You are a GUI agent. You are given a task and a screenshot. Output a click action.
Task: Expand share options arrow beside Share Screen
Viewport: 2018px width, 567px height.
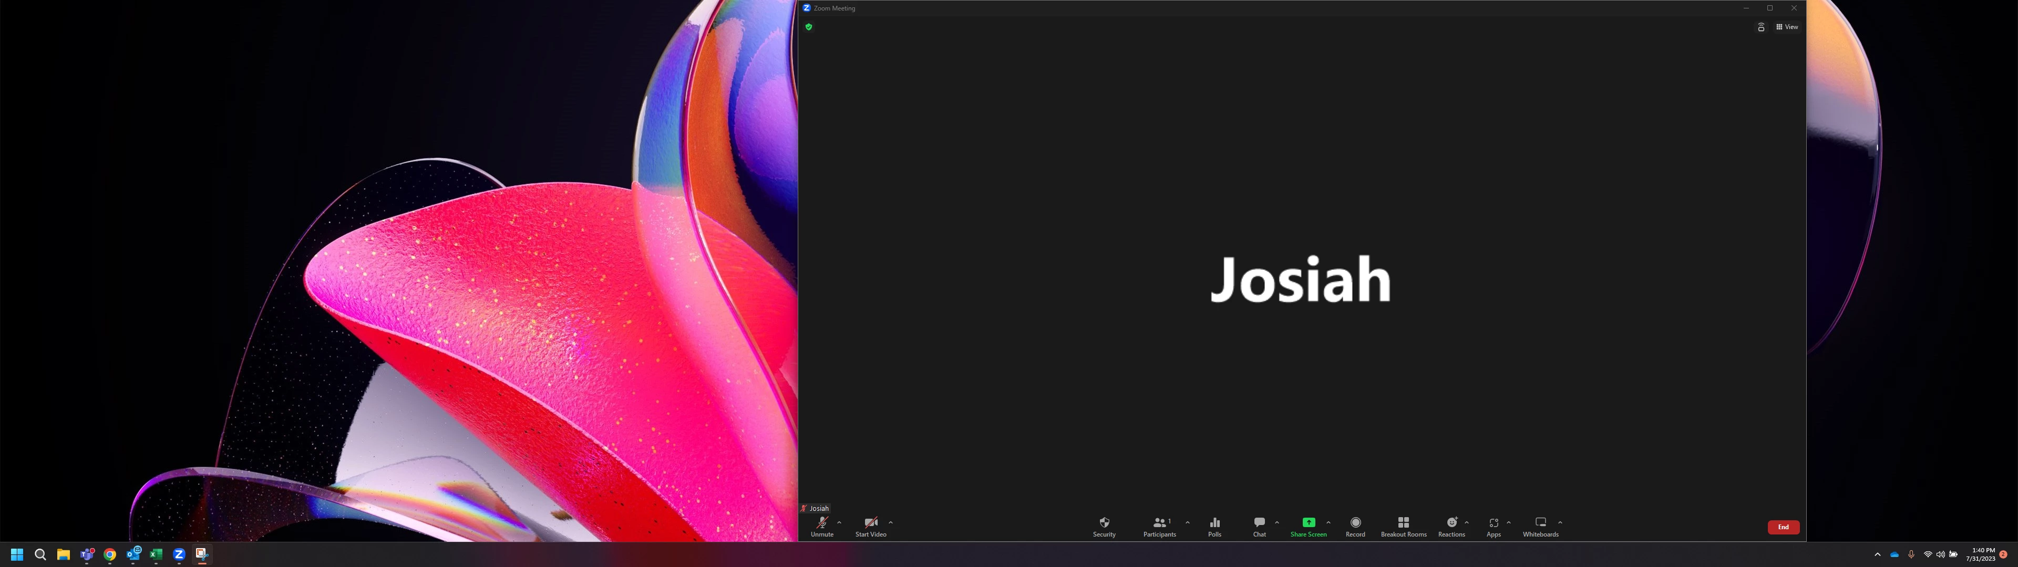1329,522
